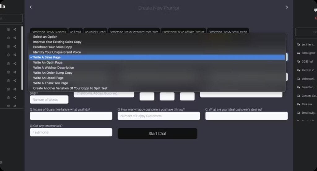Viewport: 317px width, 171px height.
Task: Go forward with the right chevron arrow
Action: pos(287,7)
